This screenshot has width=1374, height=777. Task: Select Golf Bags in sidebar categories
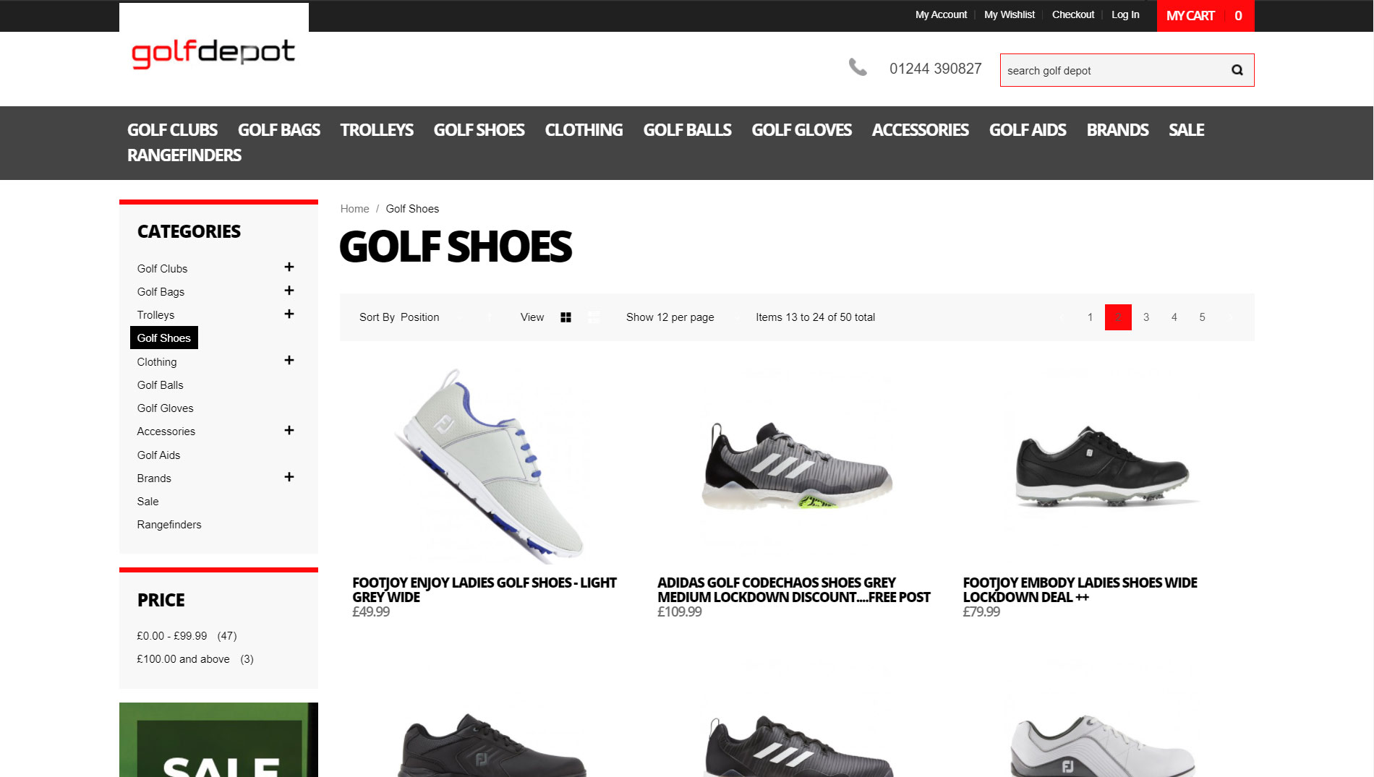(161, 292)
